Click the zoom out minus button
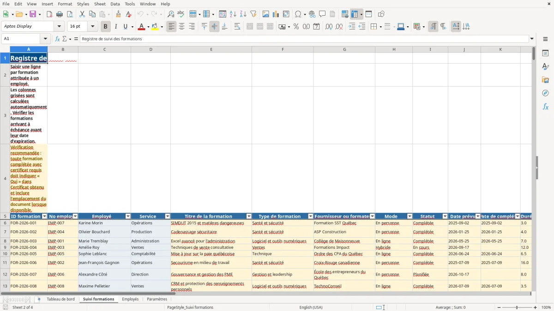 498,307
